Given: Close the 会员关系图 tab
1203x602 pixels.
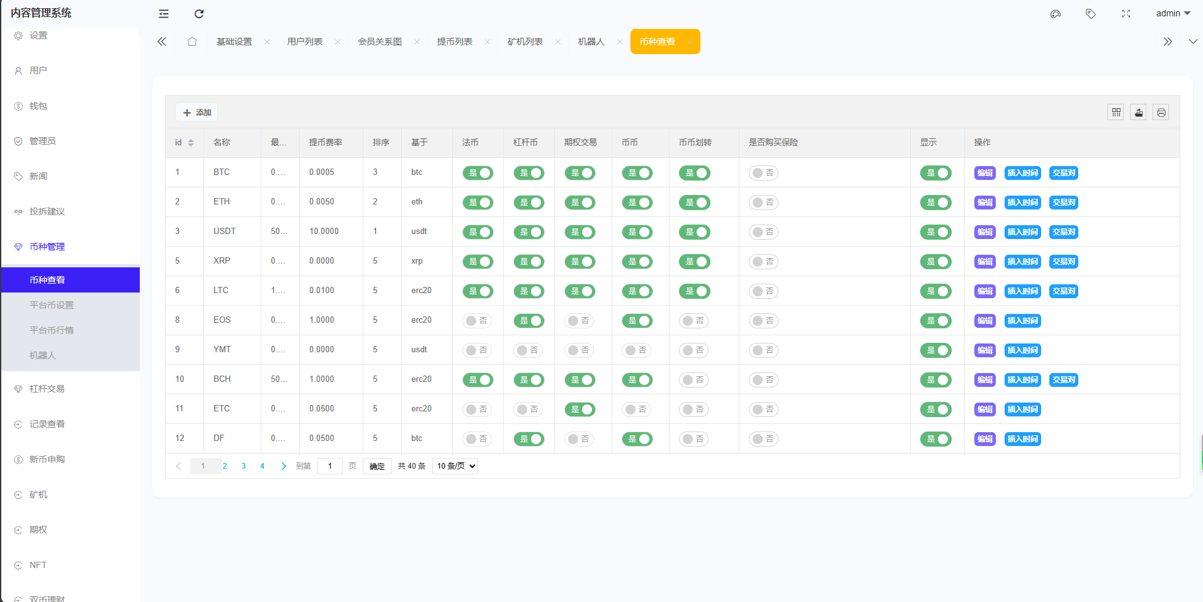Looking at the screenshot, I should pyautogui.click(x=417, y=42).
